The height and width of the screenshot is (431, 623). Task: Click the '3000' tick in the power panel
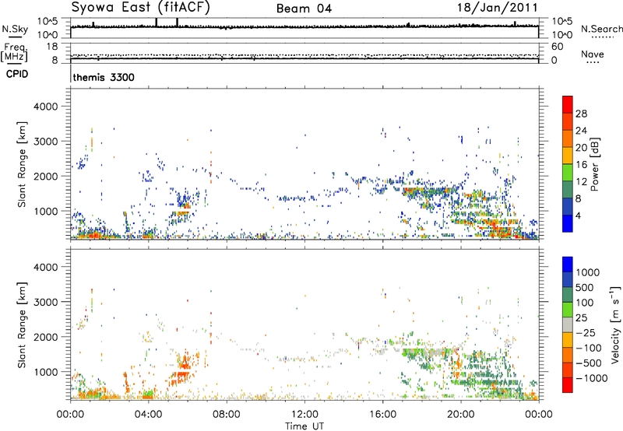46,142
